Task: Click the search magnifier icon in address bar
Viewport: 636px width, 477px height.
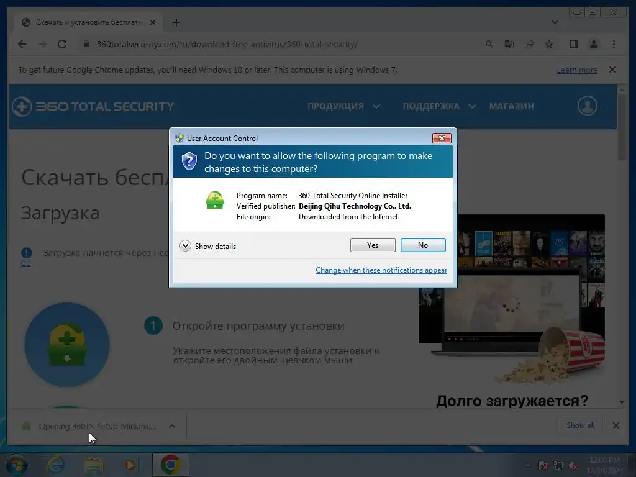Action: (489, 44)
